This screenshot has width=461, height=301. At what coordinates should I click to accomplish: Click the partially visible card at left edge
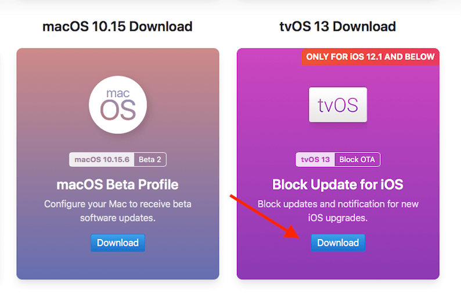pyautogui.click(x=2, y=162)
